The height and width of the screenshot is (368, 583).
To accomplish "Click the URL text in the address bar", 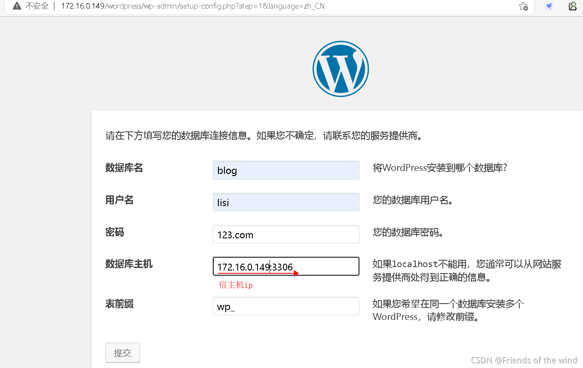I will point(193,6).
